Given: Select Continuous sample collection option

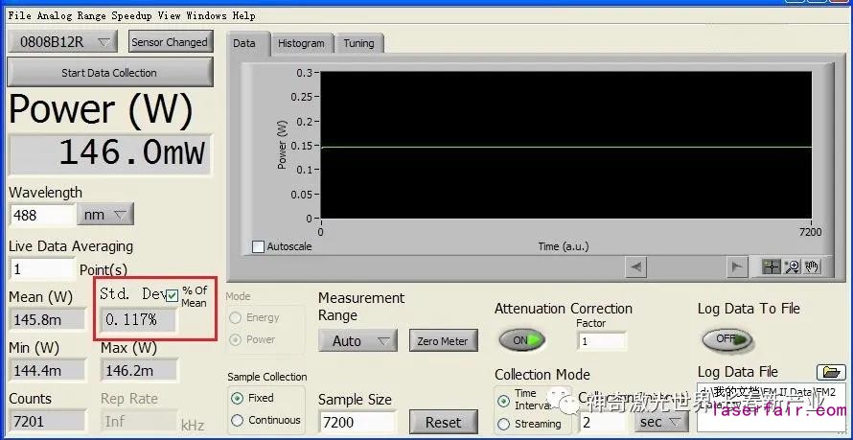Looking at the screenshot, I should click(x=237, y=420).
